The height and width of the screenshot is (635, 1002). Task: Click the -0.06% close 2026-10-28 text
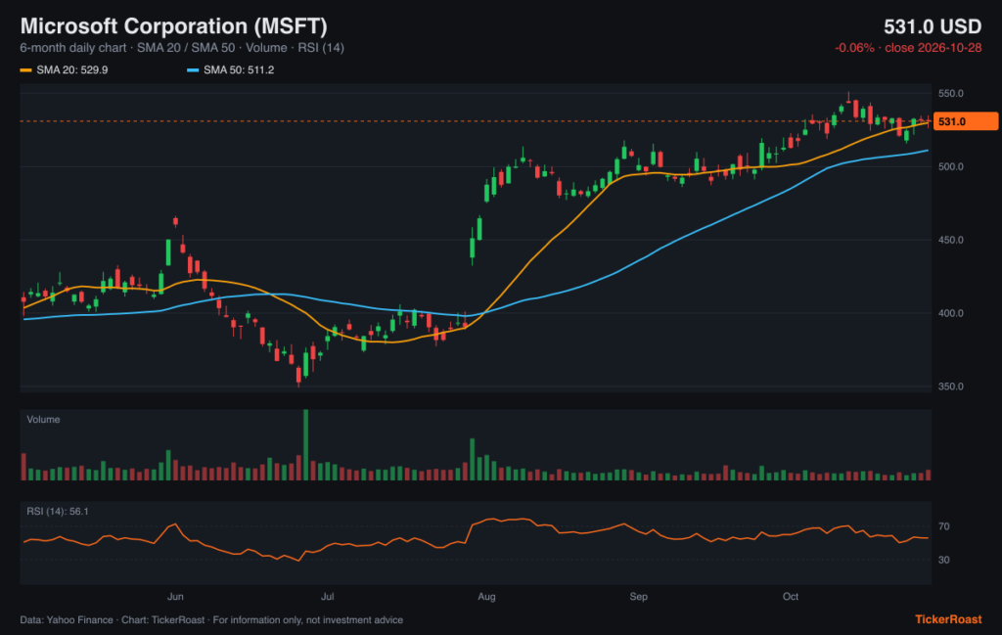[x=908, y=48]
